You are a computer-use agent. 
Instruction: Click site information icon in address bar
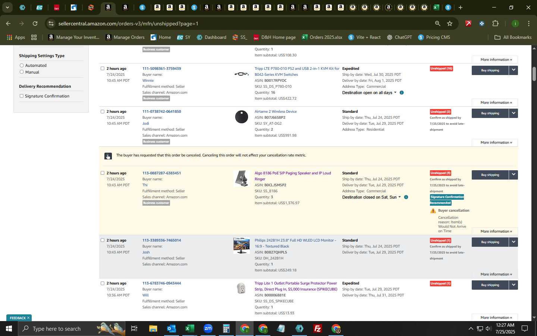click(51, 24)
